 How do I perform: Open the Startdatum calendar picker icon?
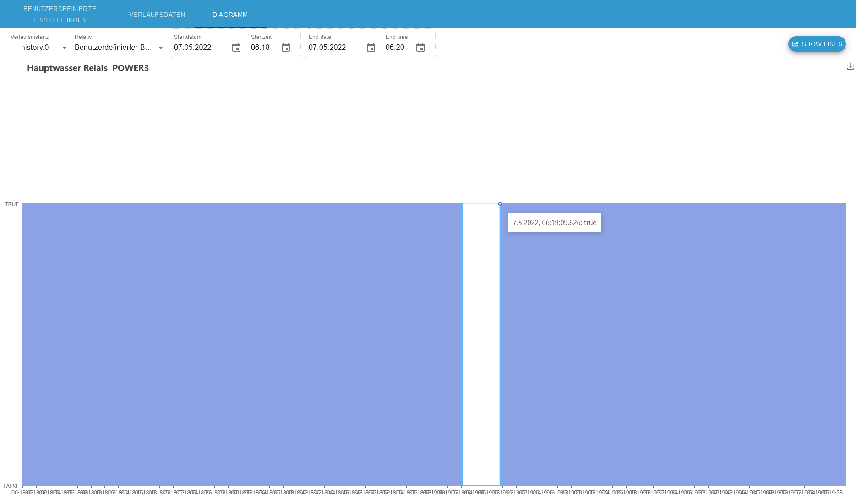click(x=236, y=48)
